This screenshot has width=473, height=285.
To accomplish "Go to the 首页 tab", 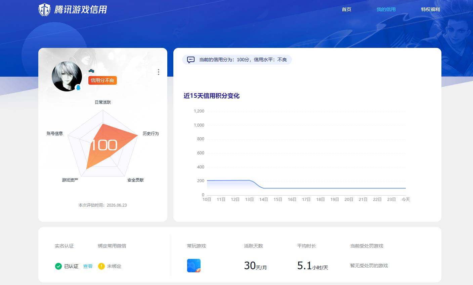I will point(346,9).
